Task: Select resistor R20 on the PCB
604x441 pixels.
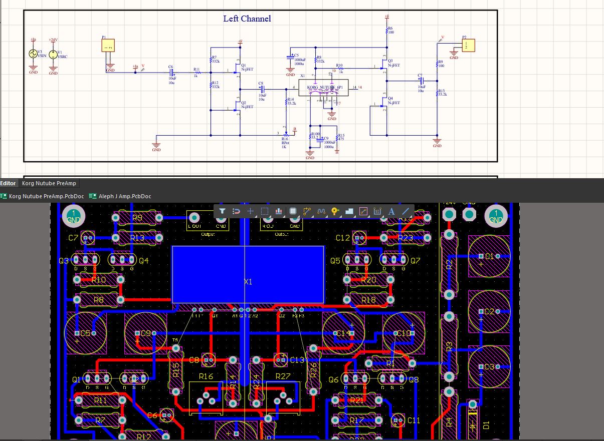Action: point(368,280)
